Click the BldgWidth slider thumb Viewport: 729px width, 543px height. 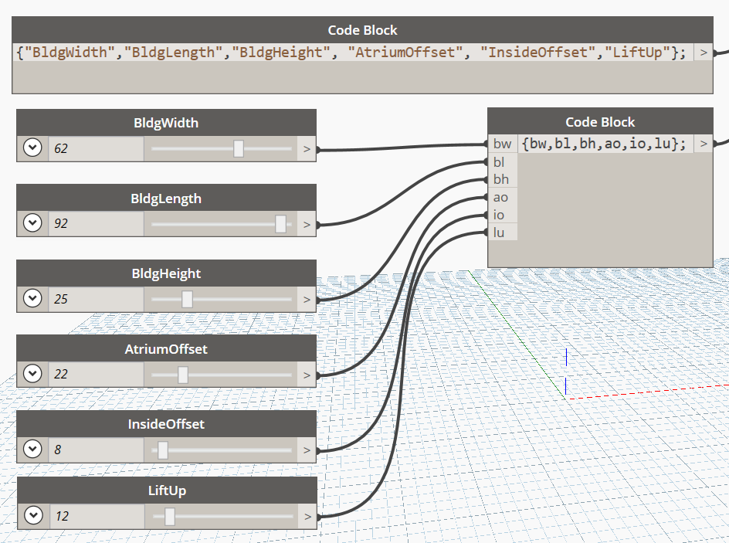[239, 149]
